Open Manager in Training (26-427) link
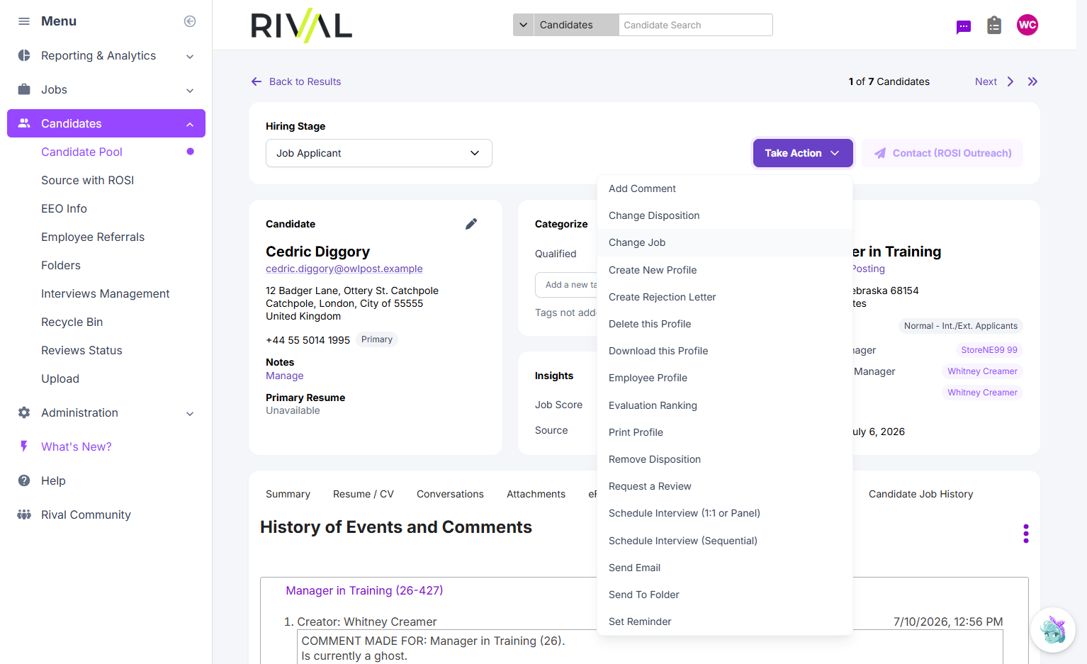Image resolution: width=1087 pixels, height=664 pixels. pyautogui.click(x=364, y=590)
